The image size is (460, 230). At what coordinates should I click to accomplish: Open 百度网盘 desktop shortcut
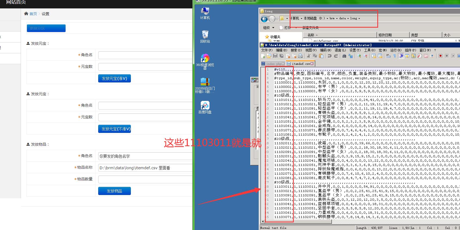[205, 107]
